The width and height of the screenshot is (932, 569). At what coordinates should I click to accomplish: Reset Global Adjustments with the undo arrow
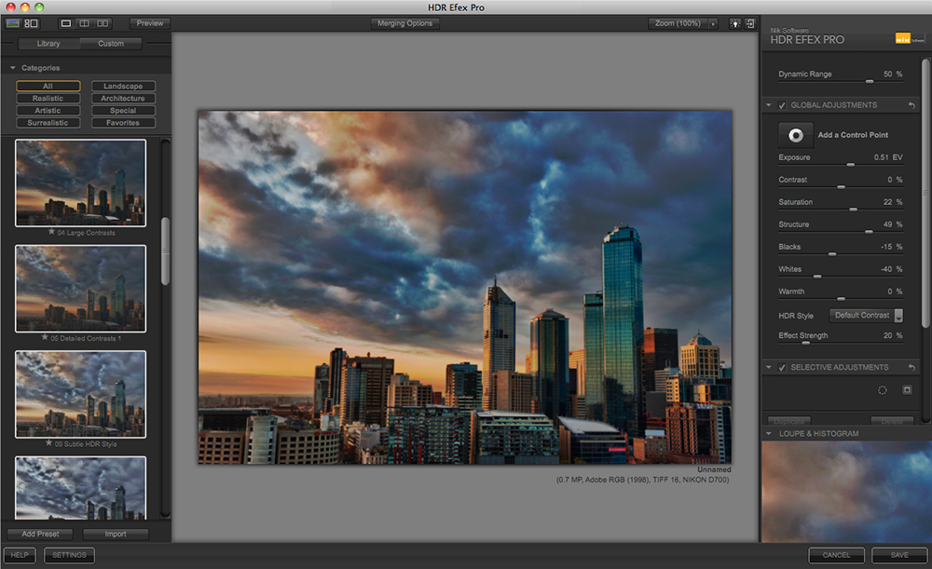[x=911, y=105]
